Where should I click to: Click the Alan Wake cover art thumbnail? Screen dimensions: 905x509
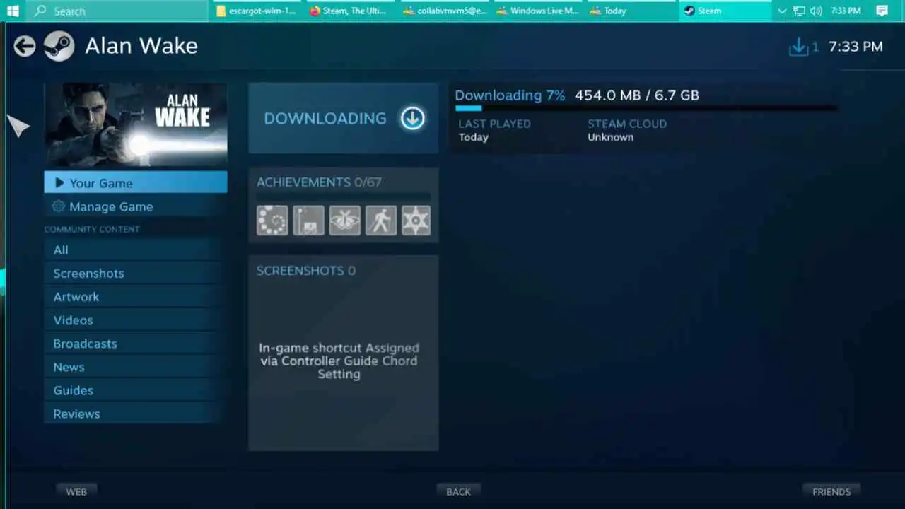[x=136, y=124]
